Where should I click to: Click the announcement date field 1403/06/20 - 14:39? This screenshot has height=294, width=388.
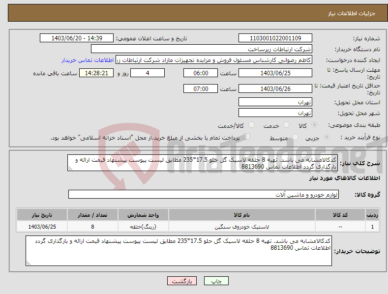[77, 38]
